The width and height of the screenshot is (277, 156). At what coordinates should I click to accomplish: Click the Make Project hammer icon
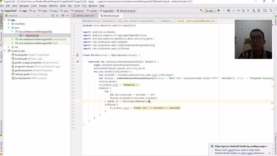201,10
